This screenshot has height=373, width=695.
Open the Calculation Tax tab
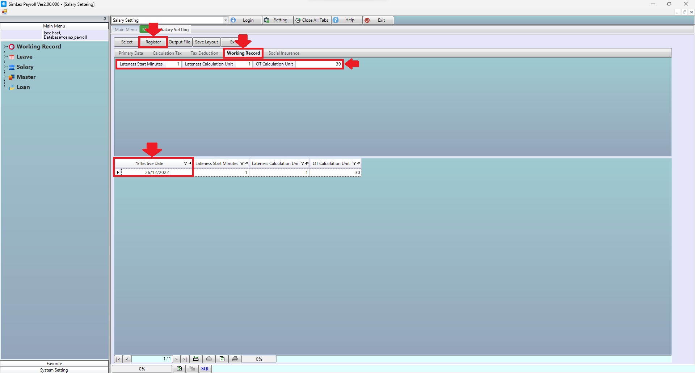(167, 53)
